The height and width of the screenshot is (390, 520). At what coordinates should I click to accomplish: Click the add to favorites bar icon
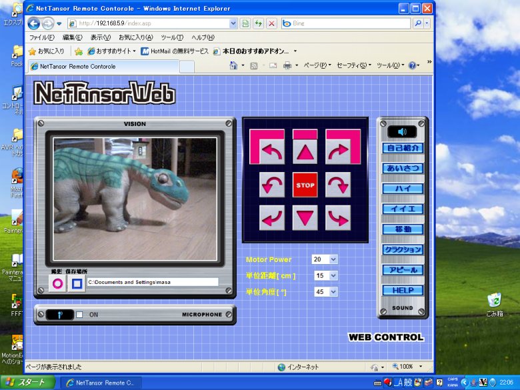(79, 51)
